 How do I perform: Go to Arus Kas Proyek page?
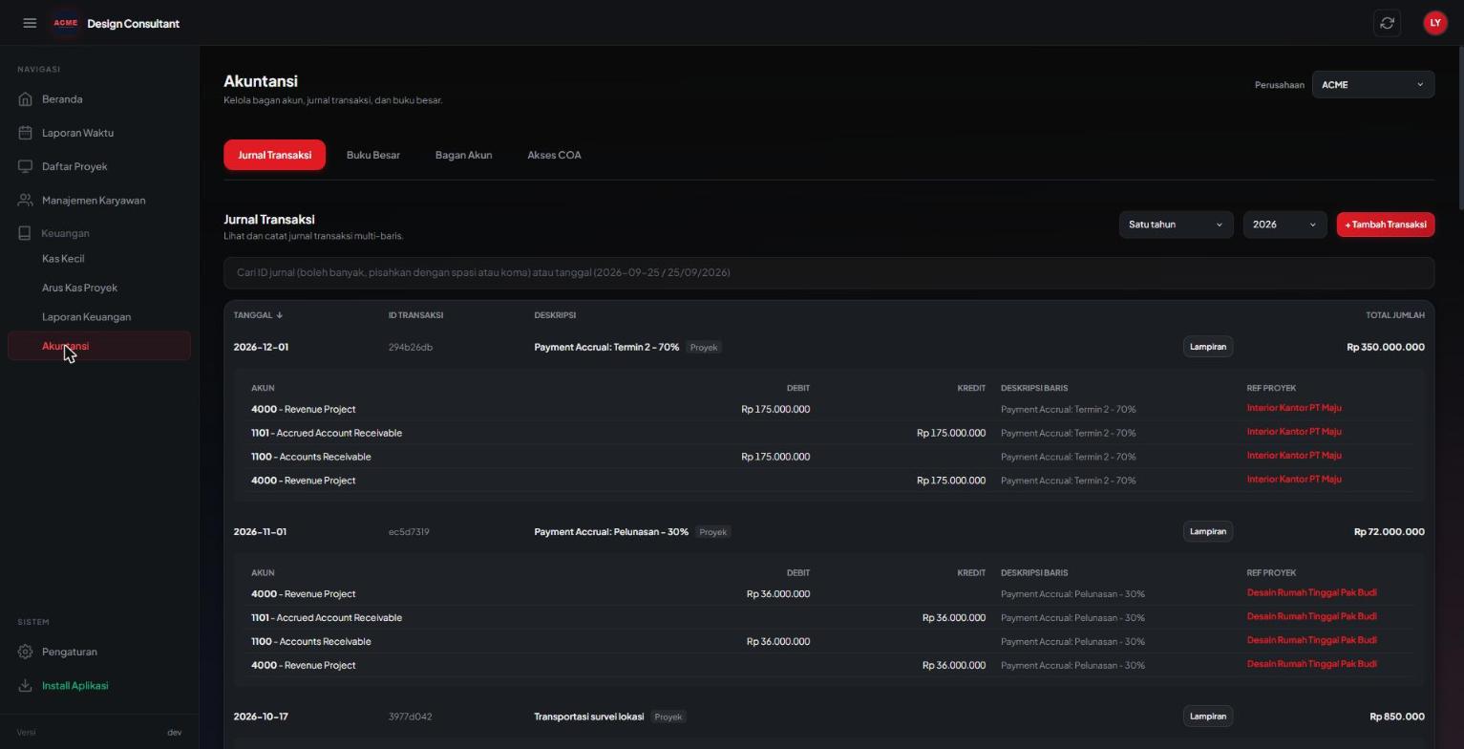[x=79, y=288]
